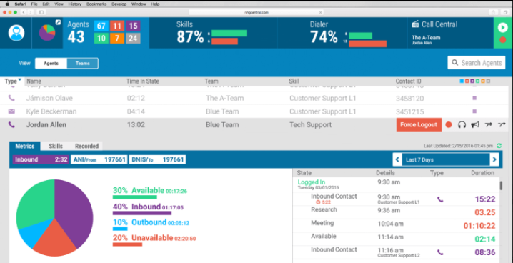Select Jámison Olave name in agent list

point(49,98)
